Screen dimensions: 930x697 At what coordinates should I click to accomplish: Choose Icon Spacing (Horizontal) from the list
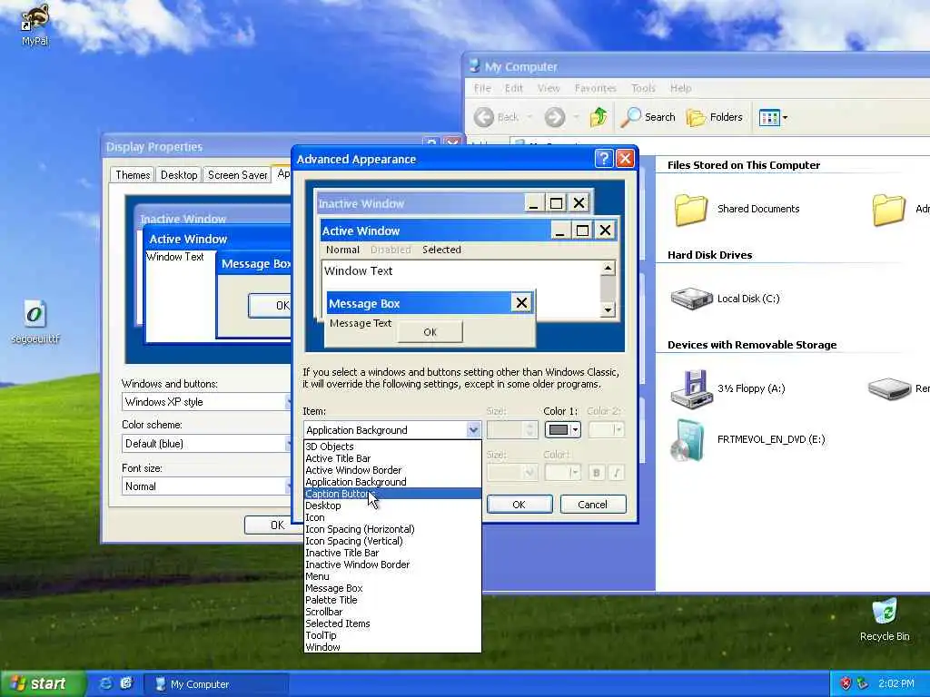[392, 529]
